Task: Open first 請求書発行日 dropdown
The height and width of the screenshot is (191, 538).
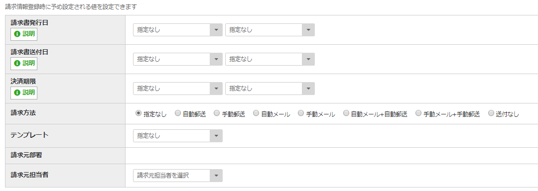Action: point(178,30)
